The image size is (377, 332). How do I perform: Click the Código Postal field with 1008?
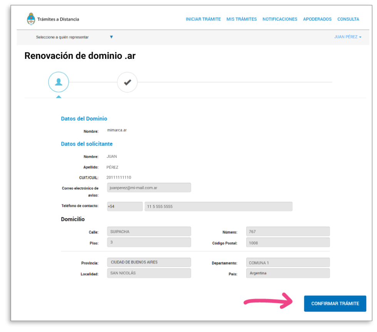coord(288,242)
